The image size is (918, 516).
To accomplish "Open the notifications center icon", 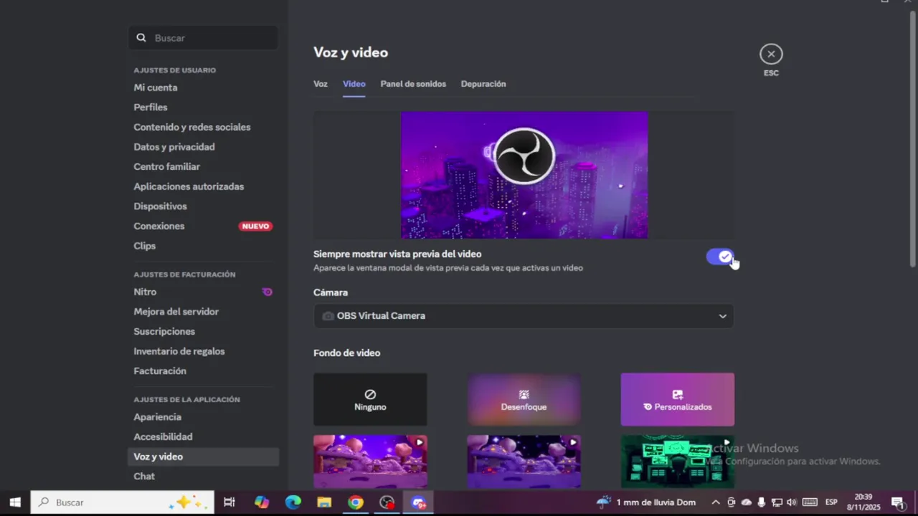I will pos(898,502).
